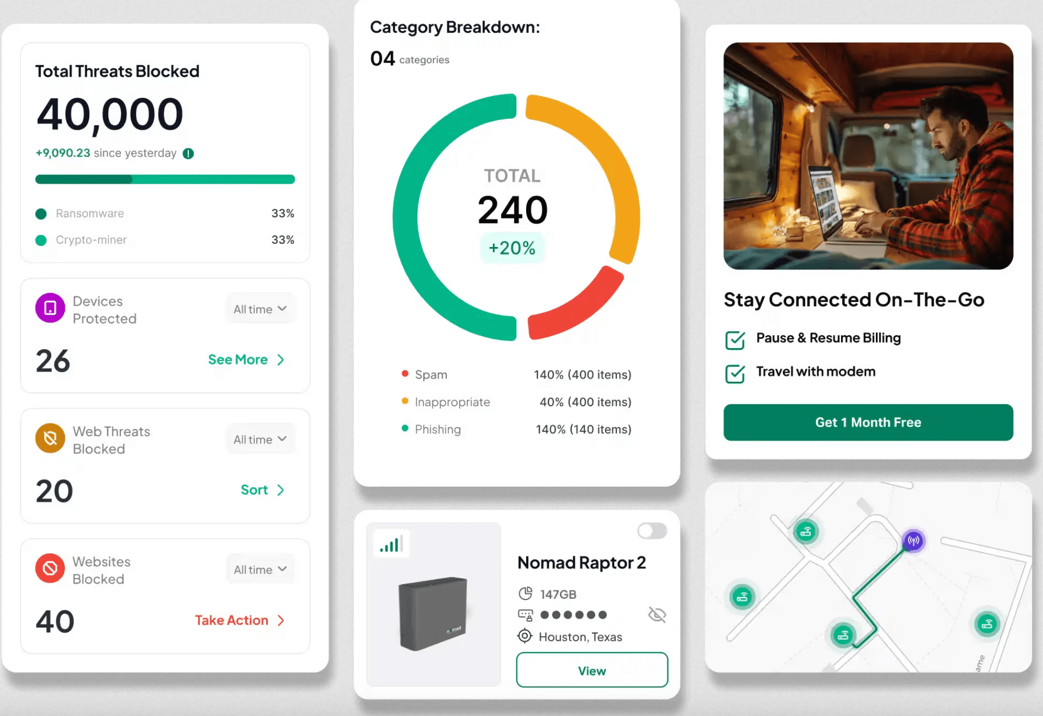This screenshot has width=1043, height=716.
Task: Open the All time dropdown for Web Threats Blocked
Action: pos(260,438)
